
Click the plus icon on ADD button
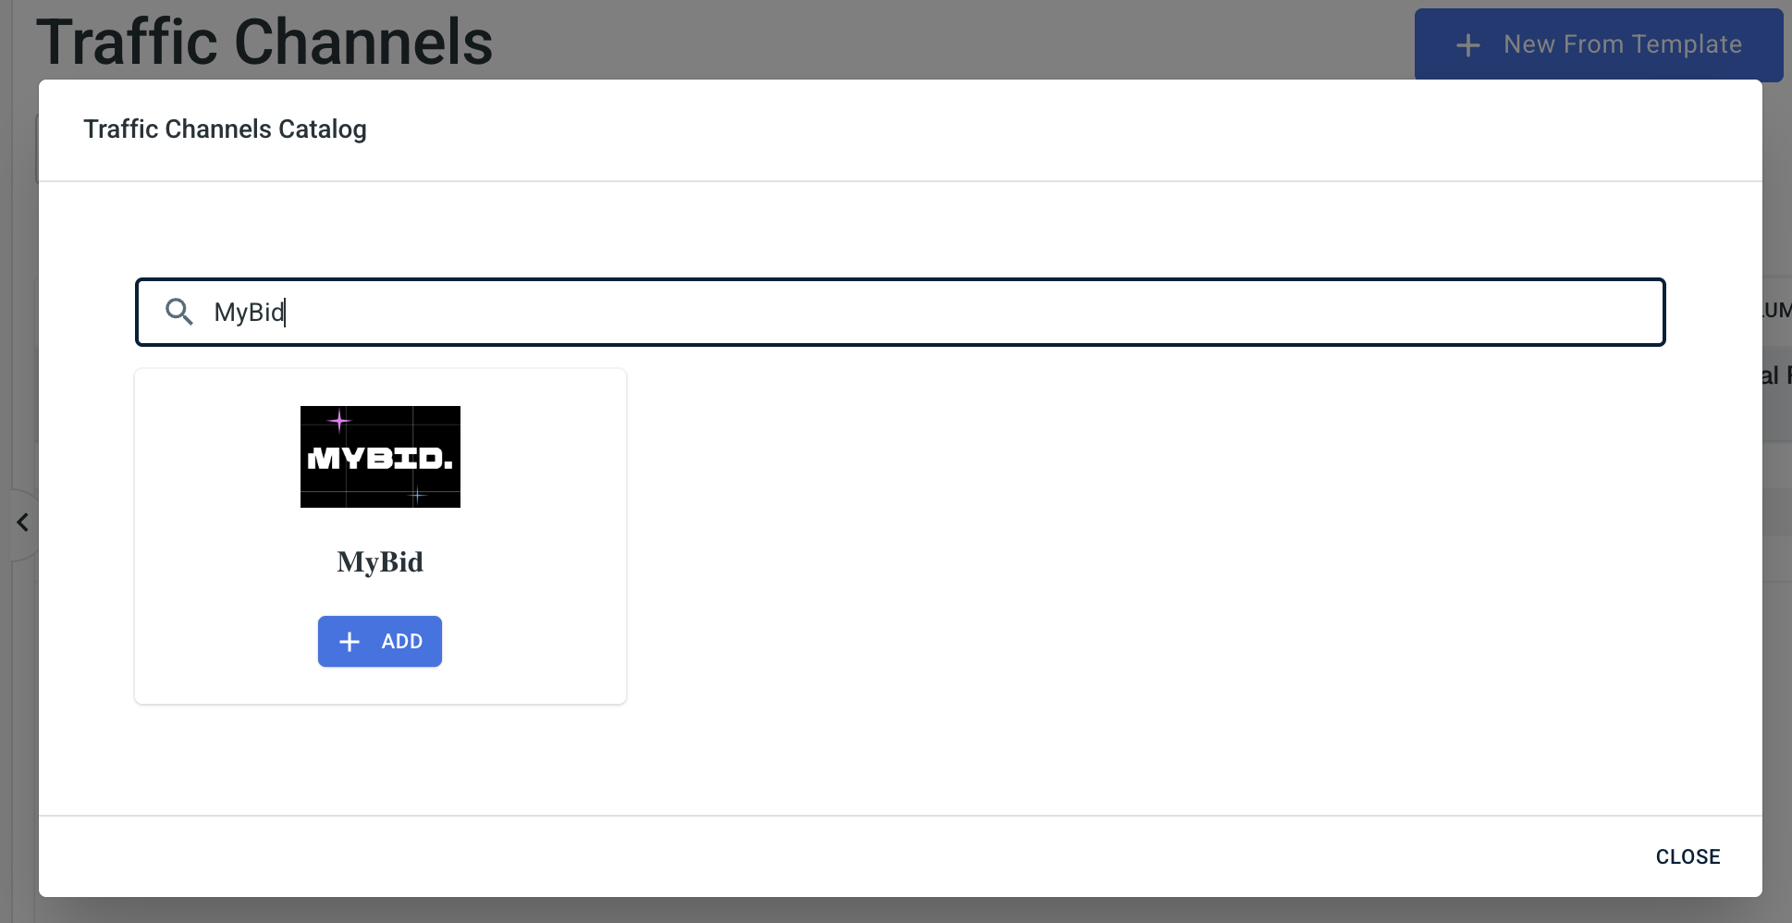(350, 642)
